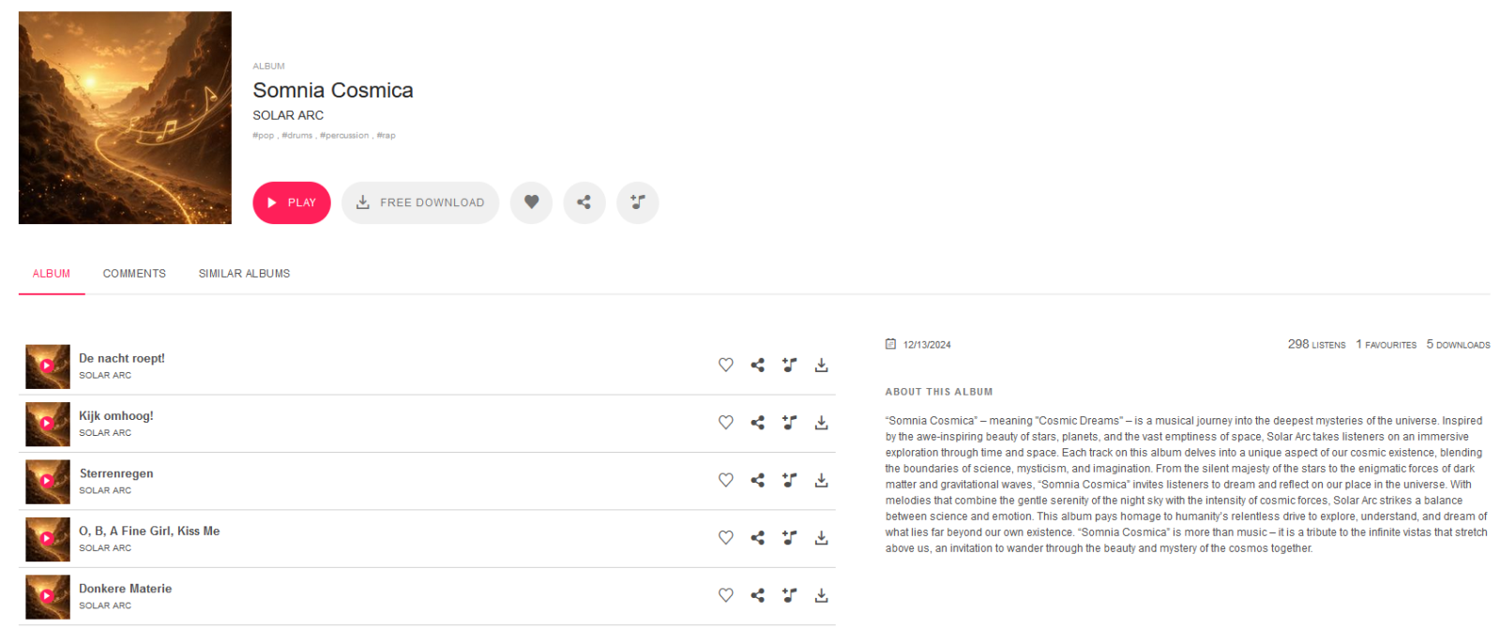1501x629 pixels.
Task: Click the Free Download button
Action: [420, 202]
